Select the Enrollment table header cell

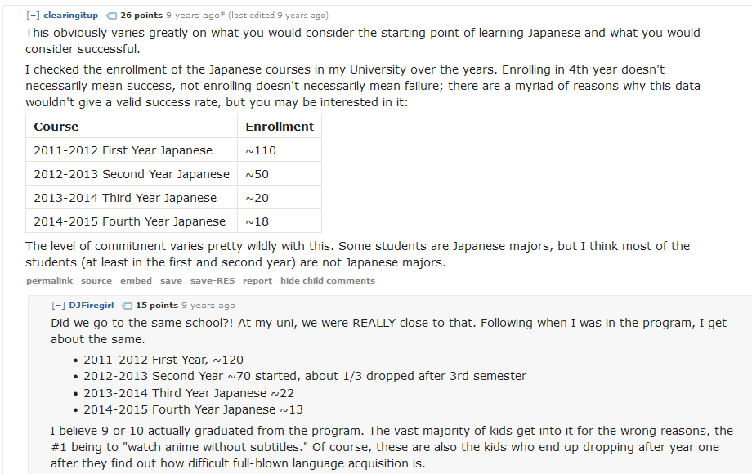click(x=280, y=127)
